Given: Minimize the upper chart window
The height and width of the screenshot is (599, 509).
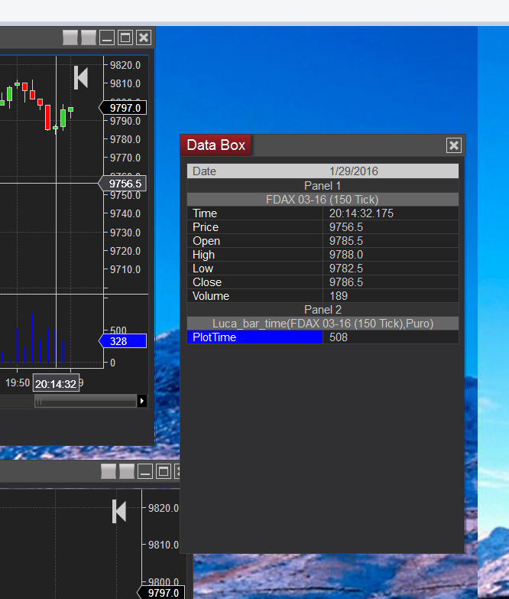Looking at the screenshot, I should click(107, 37).
